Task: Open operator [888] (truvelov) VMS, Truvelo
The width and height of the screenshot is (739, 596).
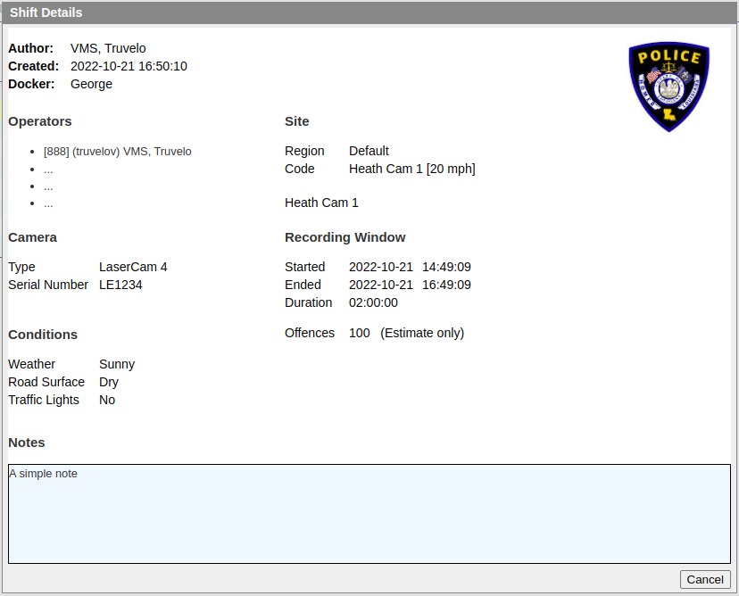Action: coord(117,152)
